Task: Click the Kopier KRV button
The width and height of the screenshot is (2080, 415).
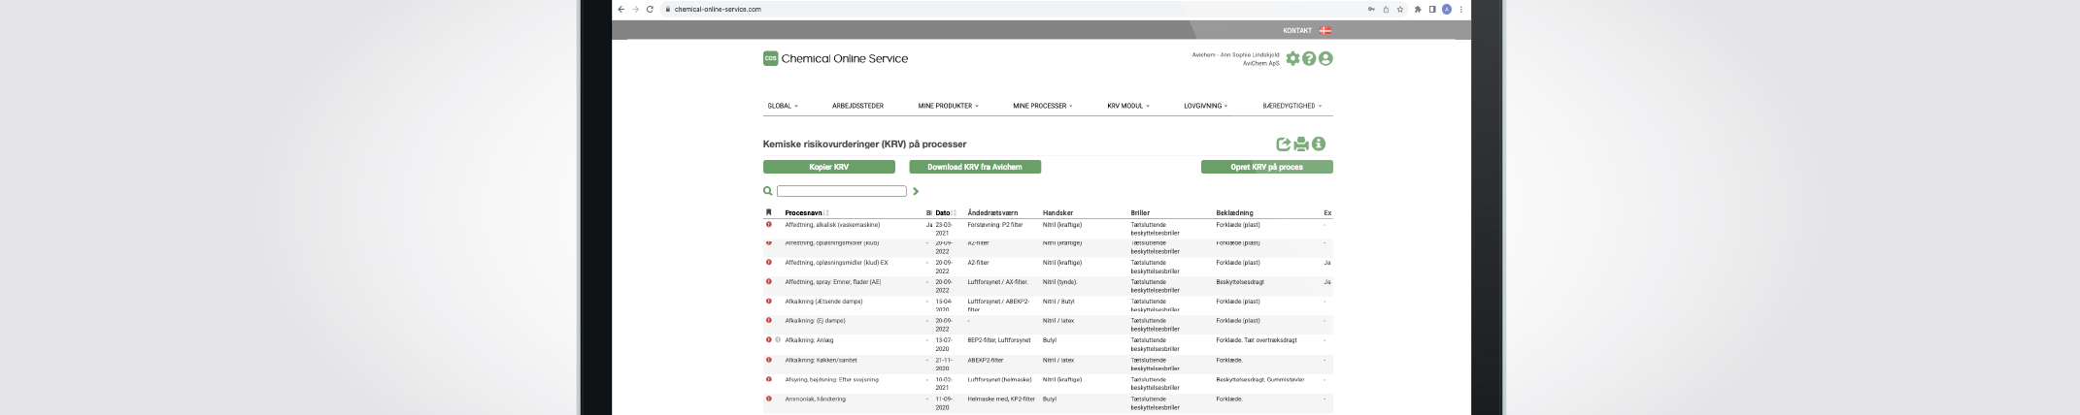Action: 828,167
